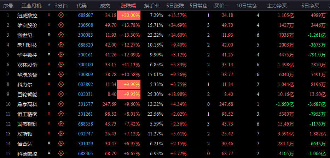Click the 代码 column header
The image size is (330, 158).
click(x=82, y=6)
